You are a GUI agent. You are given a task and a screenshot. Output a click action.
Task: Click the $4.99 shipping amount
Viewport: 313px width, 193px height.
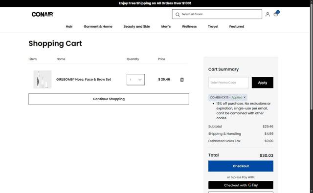click(269, 133)
